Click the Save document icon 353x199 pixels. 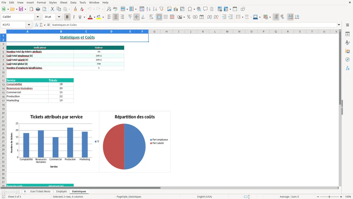pyautogui.click(x=21, y=9)
